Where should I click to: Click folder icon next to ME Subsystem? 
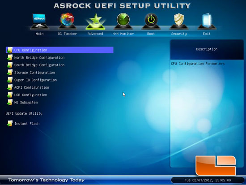pyautogui.click(x=10, y=102)
